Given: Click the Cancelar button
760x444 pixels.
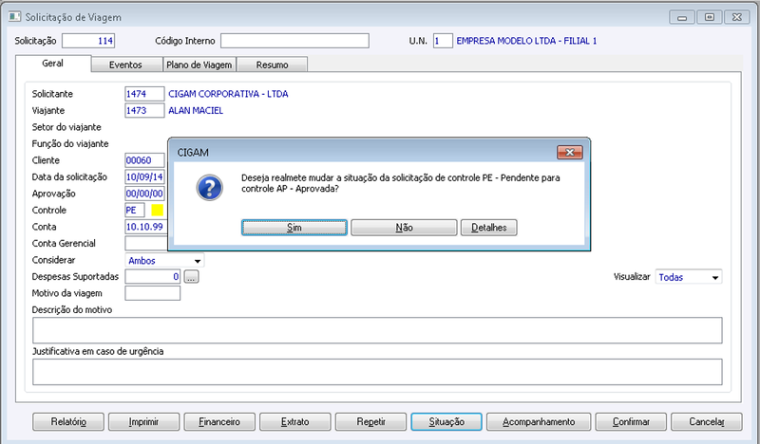Looking at the screenshot, I should coord(707,422).
